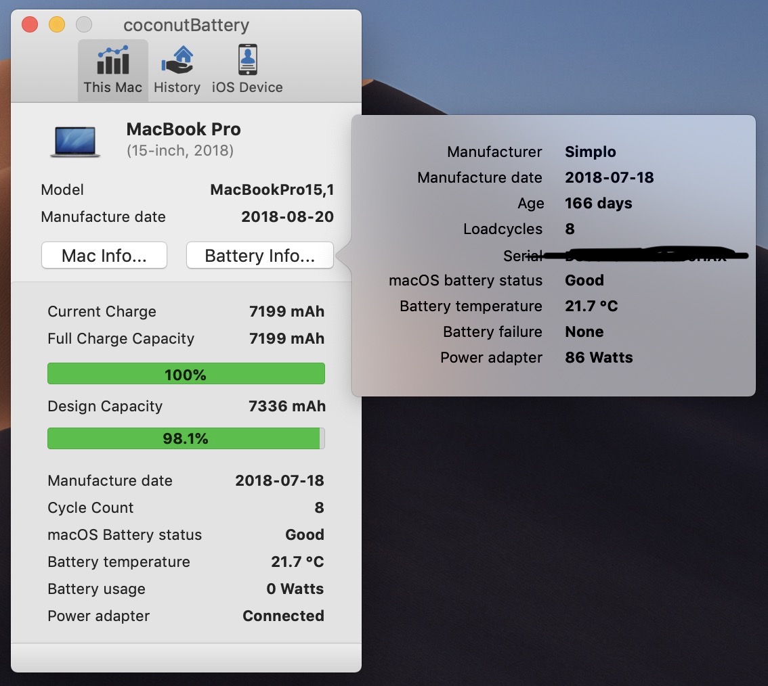The height and width of the screenshot is (686, 768).
Task: Click the 100% charge progress bar
Action: pyautogui.click(x=186, y=374)
